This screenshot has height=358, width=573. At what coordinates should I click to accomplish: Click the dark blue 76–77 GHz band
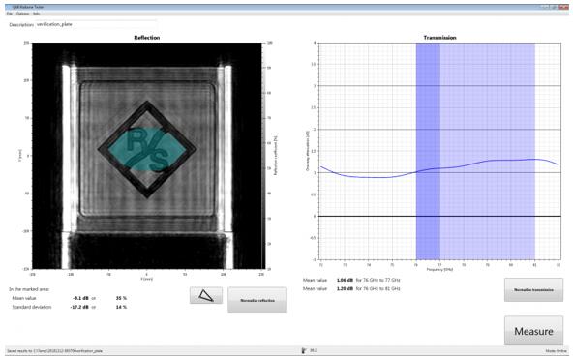pyautogui.click(x=428, y=151)
